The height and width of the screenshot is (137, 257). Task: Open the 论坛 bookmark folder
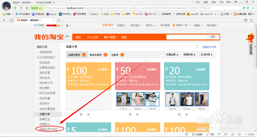[x=105, y=14]
